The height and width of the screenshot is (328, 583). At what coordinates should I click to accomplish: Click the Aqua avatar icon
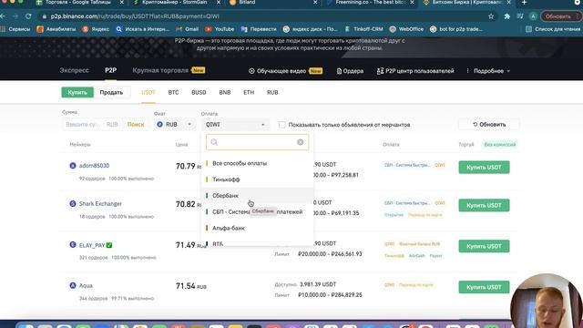(73, 285)
